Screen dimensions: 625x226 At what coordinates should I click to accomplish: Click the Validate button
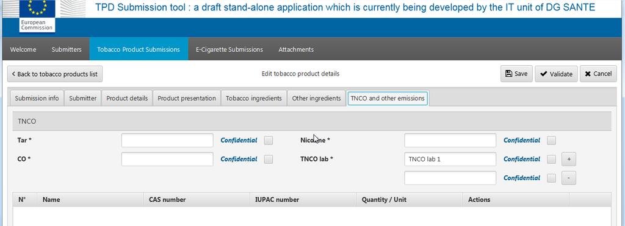click(556, 74)
